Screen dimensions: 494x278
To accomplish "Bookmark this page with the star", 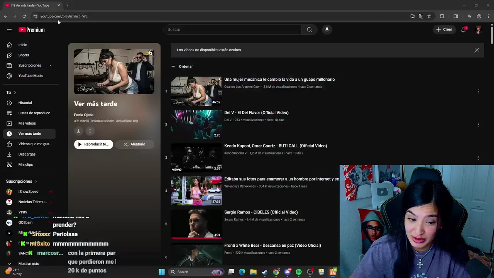I will pos(429,16).
